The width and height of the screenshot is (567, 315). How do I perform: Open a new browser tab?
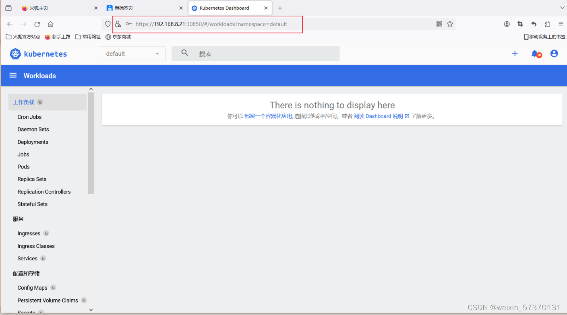[280, 8]
